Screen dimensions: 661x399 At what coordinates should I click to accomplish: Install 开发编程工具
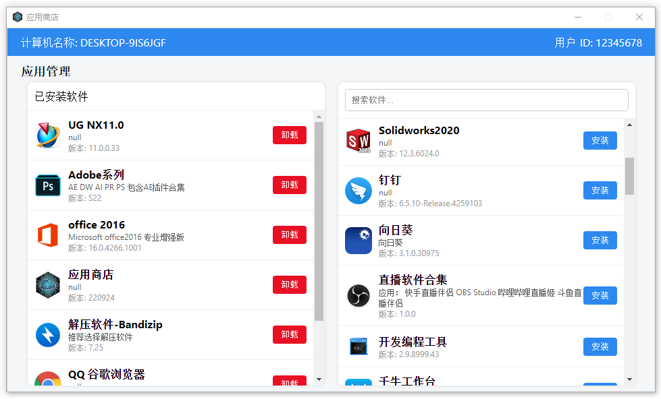[600, 347]
